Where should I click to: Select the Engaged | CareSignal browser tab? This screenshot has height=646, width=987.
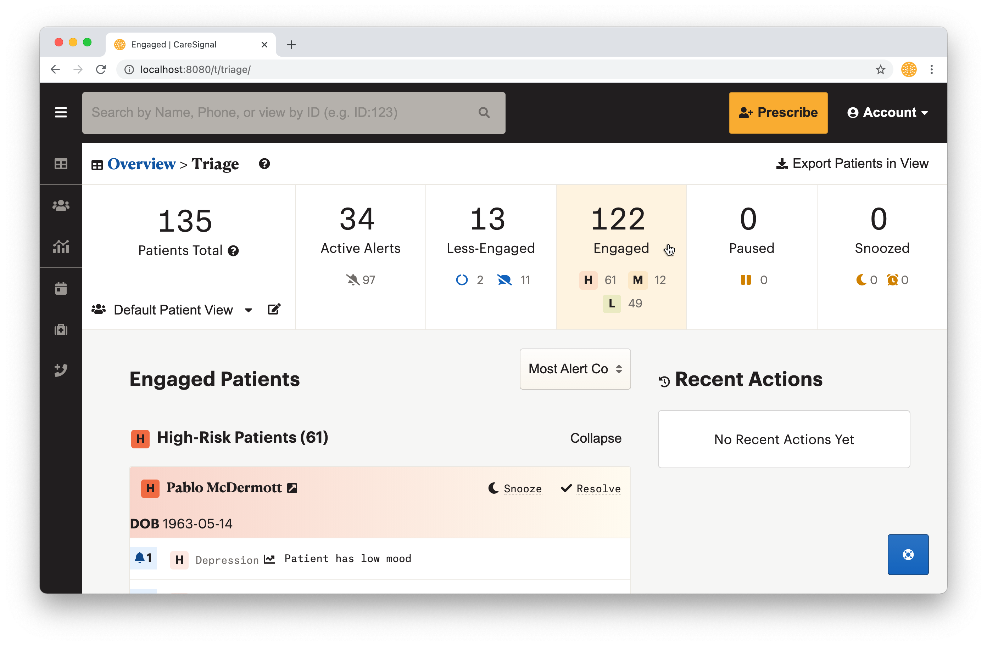pos(191,44)
